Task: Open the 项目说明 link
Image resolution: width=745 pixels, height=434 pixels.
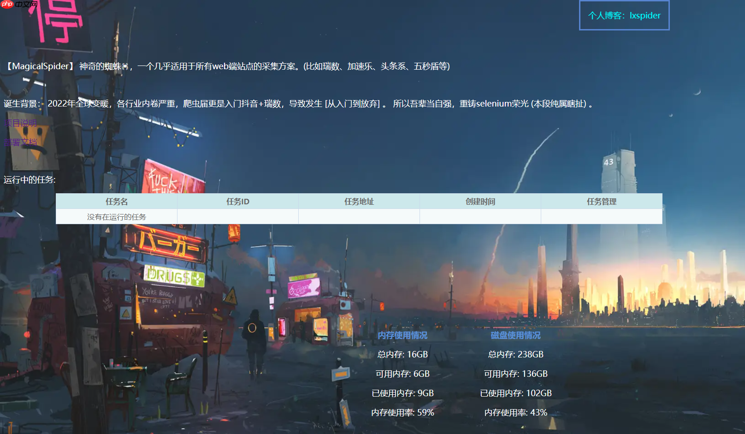Action: [x=20, y=123]
